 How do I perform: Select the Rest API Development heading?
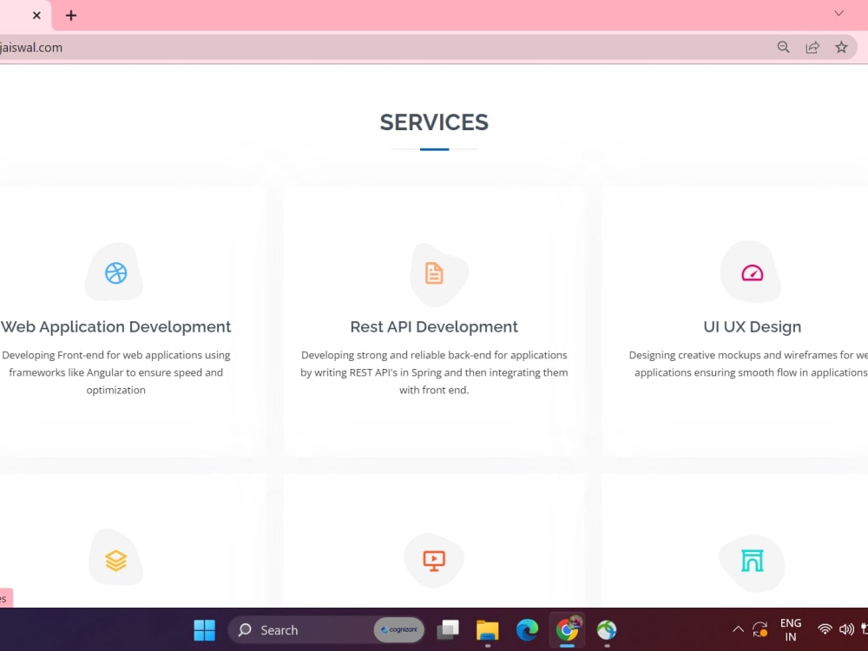pyautogui.click(x=434, y=326)
